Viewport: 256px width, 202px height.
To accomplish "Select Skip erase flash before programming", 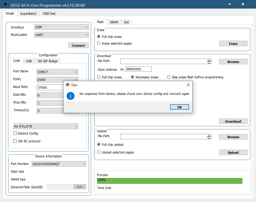I will tap(169, 77).
